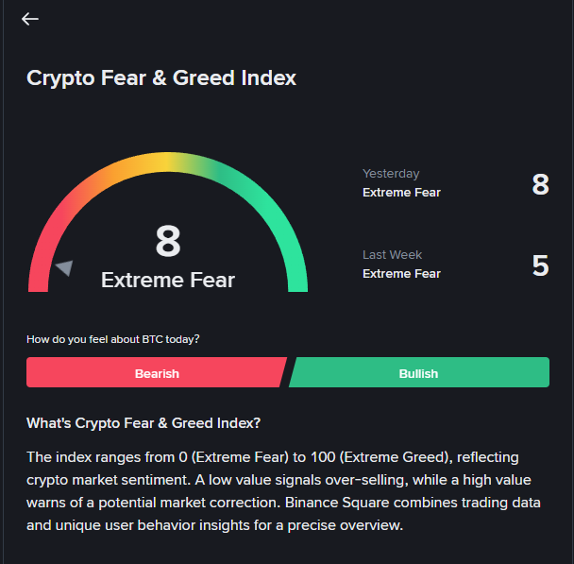Viewport: 574px width, 564px height.
Task: Vote Bullish on BTC today
Action: pos(418,373)
